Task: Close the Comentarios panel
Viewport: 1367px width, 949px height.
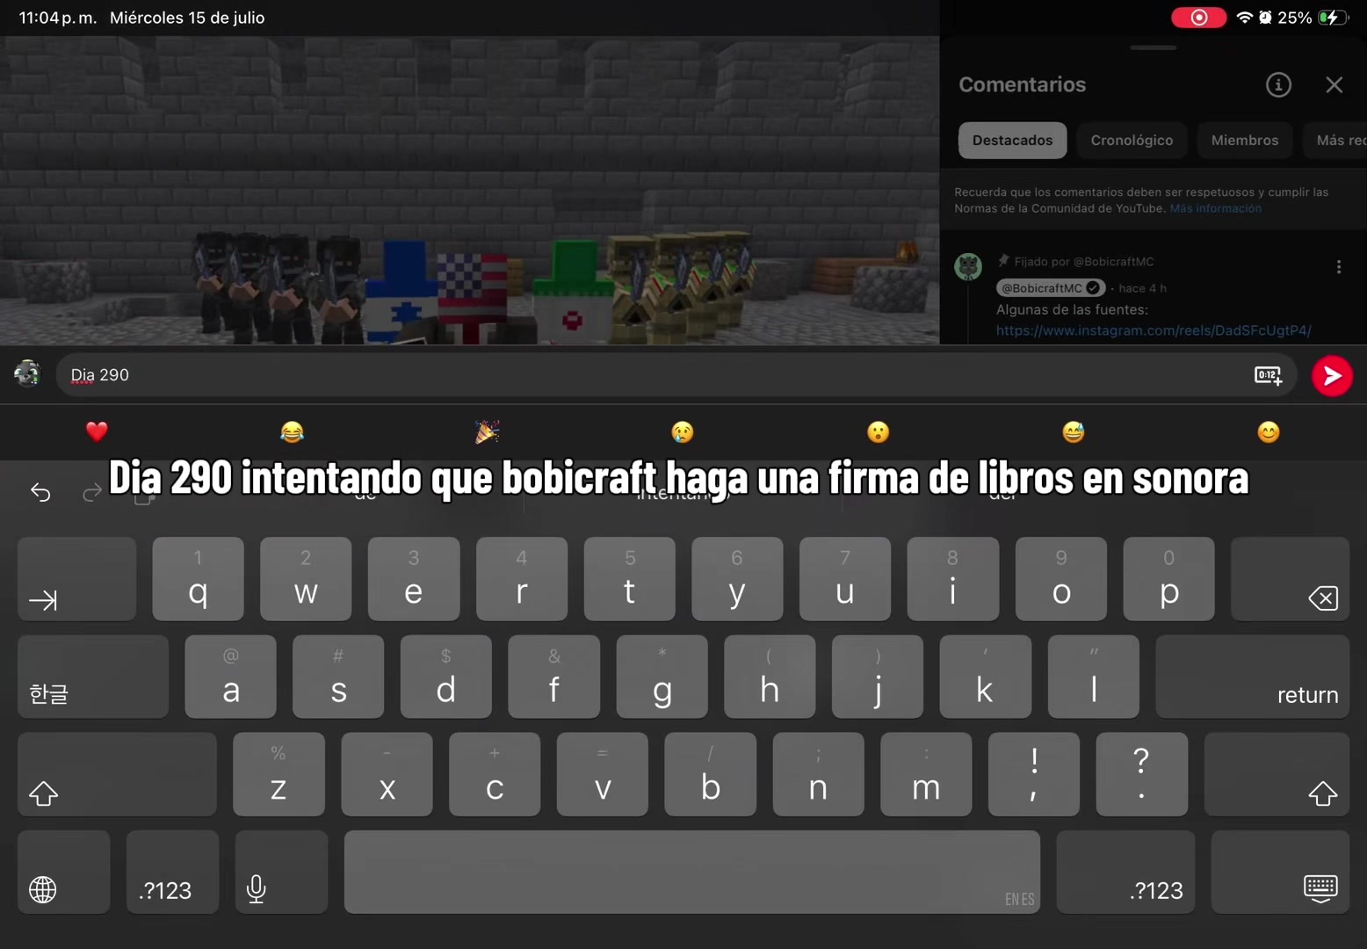Action: [x=1334, y=84]
